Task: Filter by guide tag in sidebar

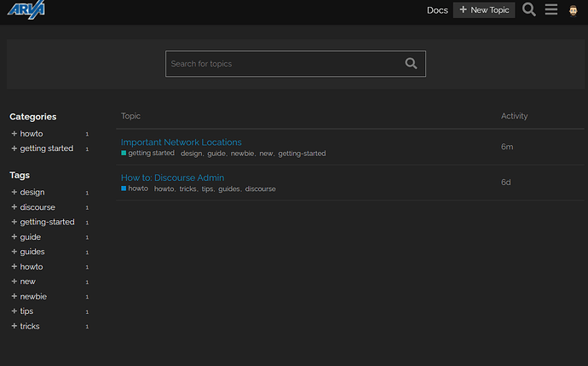Action: (31, 237)
